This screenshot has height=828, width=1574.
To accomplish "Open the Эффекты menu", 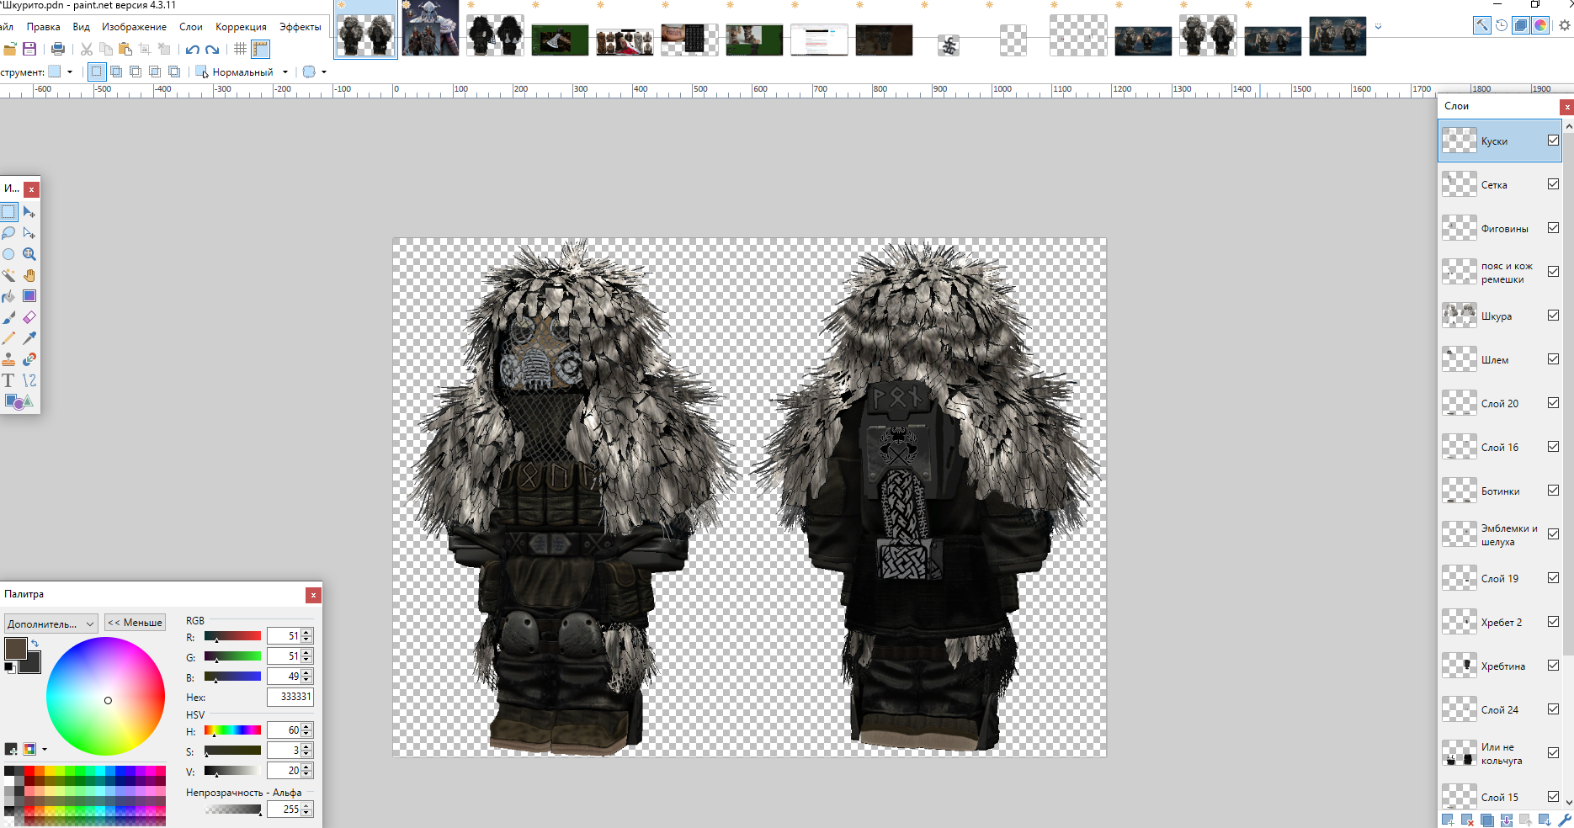I will [x=300, y=27].
